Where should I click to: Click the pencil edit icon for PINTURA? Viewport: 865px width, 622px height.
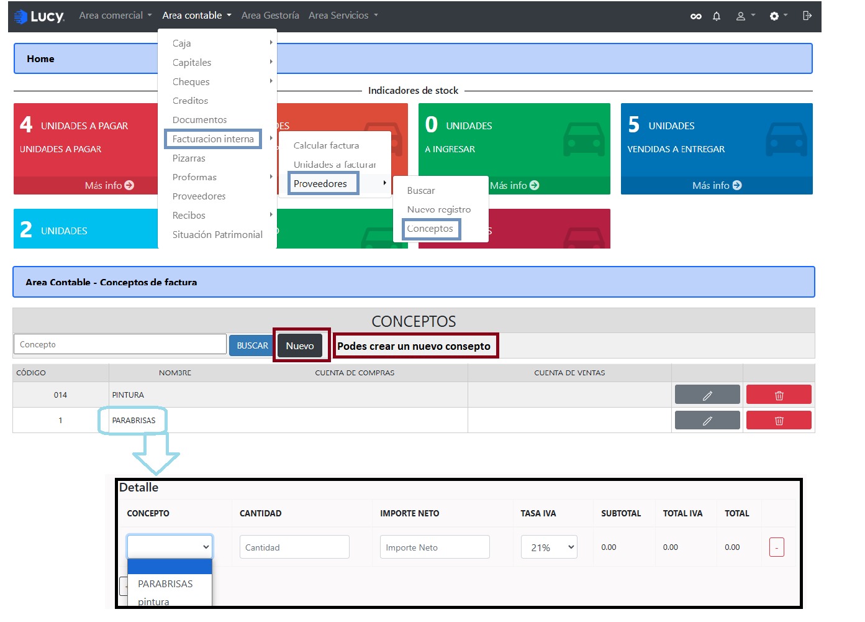[x=707, y=395]
